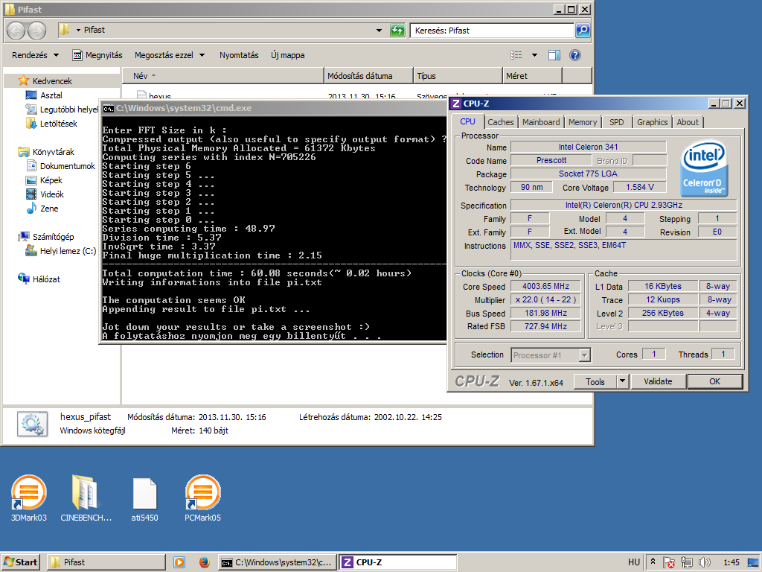Click show desktop icon at taskbar end
Viewport: 762px width, 572px height.
(x=753, y=562)
